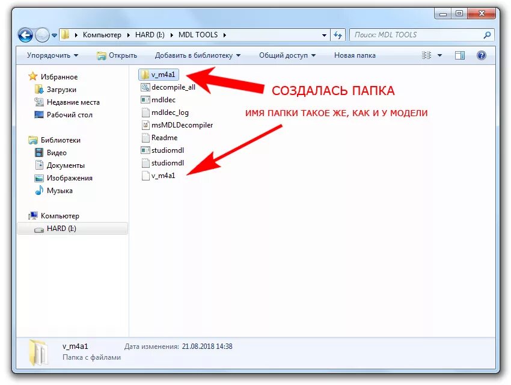Viewport: 511px width, 385px height.
Task: Select Компьютер in the navigation pane
Action: (x=60, y=216)
